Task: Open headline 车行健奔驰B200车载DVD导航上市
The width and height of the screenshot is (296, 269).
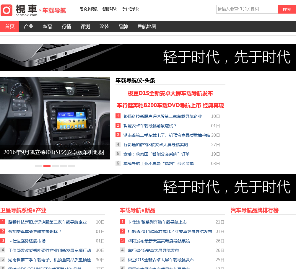Action: pyautogui.click(x=170, y=105)
